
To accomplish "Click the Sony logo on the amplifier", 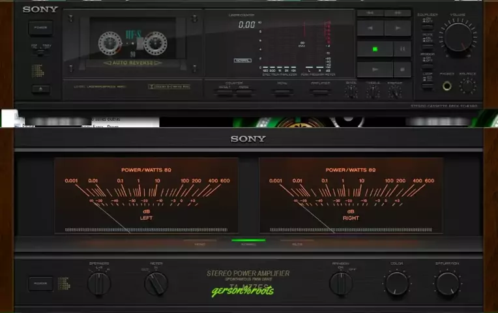I will [248, 139].
